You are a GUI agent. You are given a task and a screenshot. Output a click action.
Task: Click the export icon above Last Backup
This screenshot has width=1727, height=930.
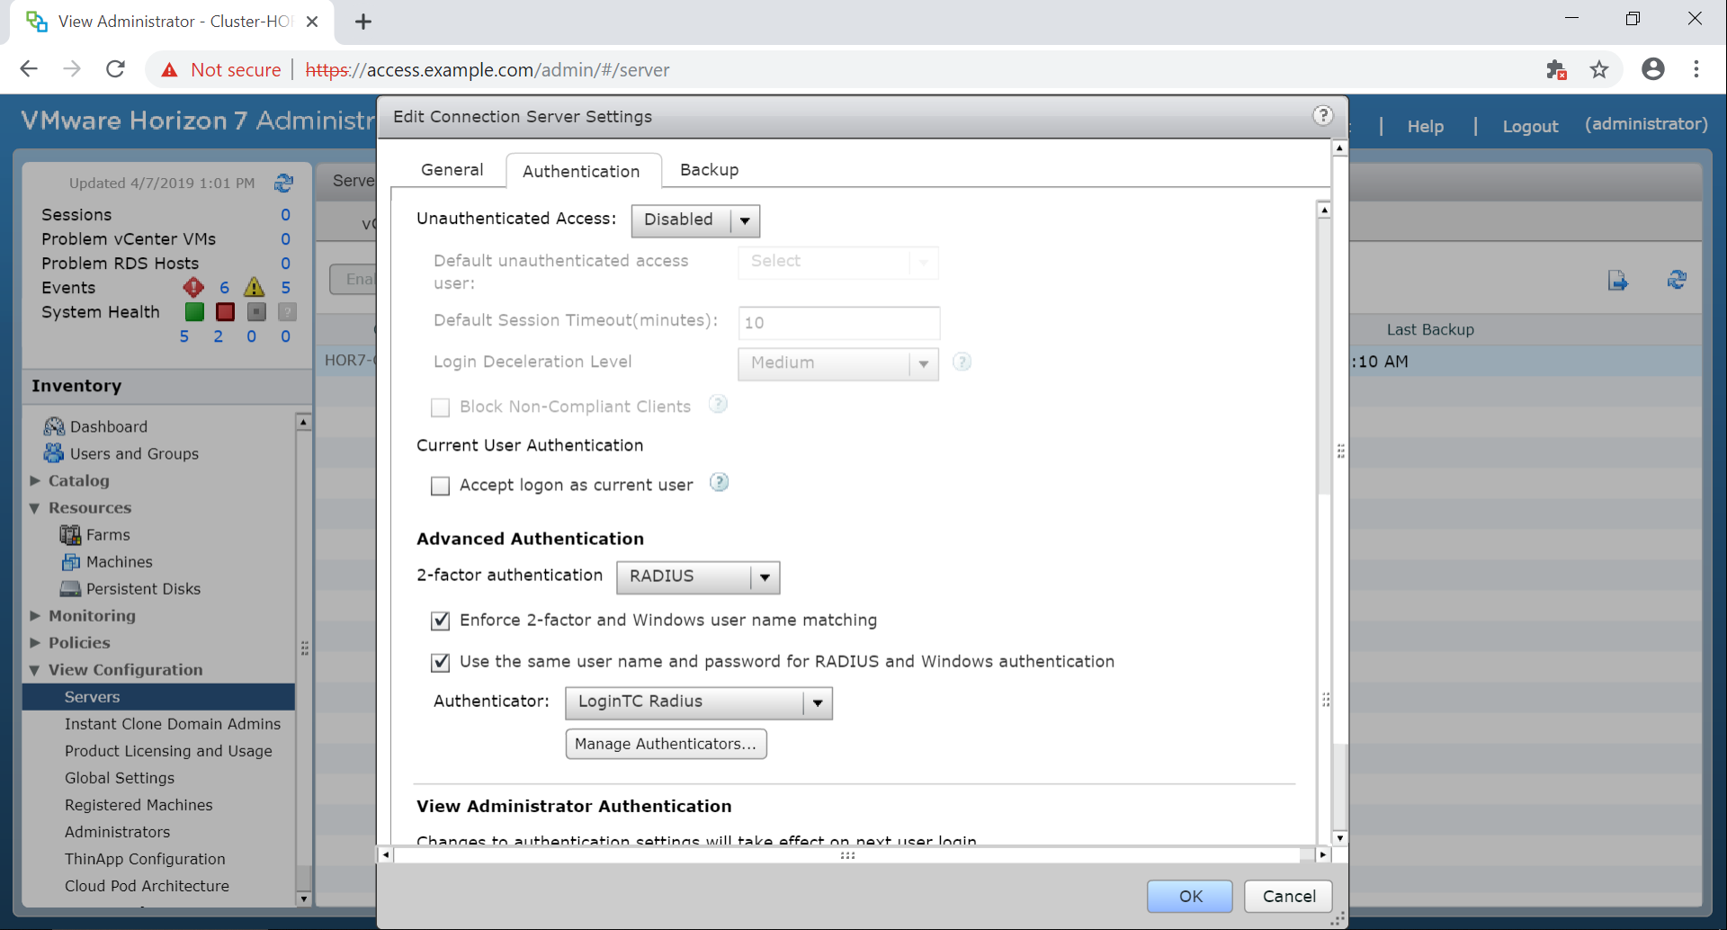coord(1617,281)
